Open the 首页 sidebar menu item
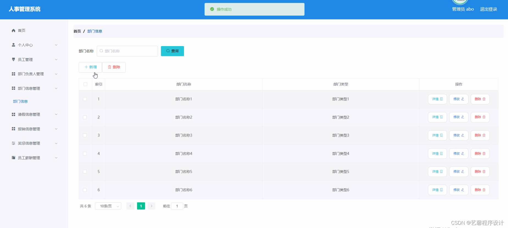Viewport: 508px width, 228px height. click(x=34, y=30)
